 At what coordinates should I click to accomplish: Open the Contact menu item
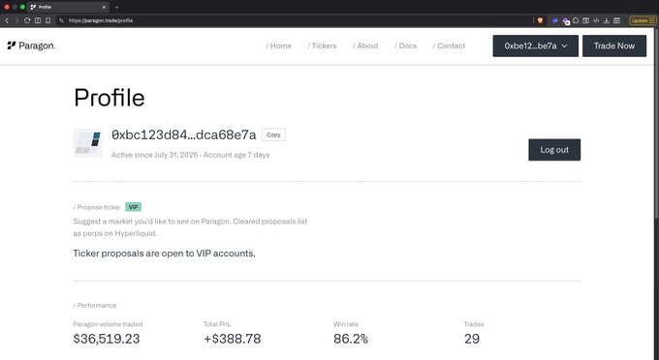(449, 45)
